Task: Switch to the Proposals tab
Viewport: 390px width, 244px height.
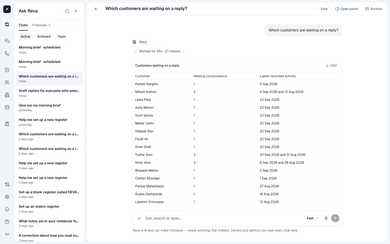Action: pyautogui.click(x=41, y=25)
